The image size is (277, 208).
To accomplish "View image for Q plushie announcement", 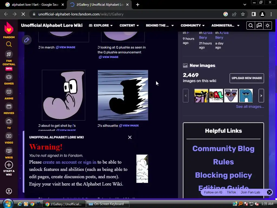I will tap(109, 57).
